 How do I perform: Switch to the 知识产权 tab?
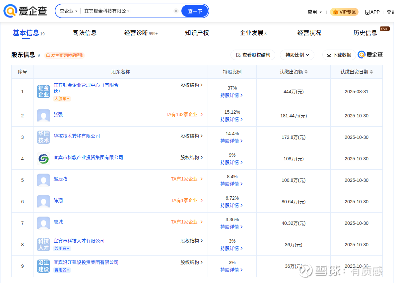tap(197, 33)
